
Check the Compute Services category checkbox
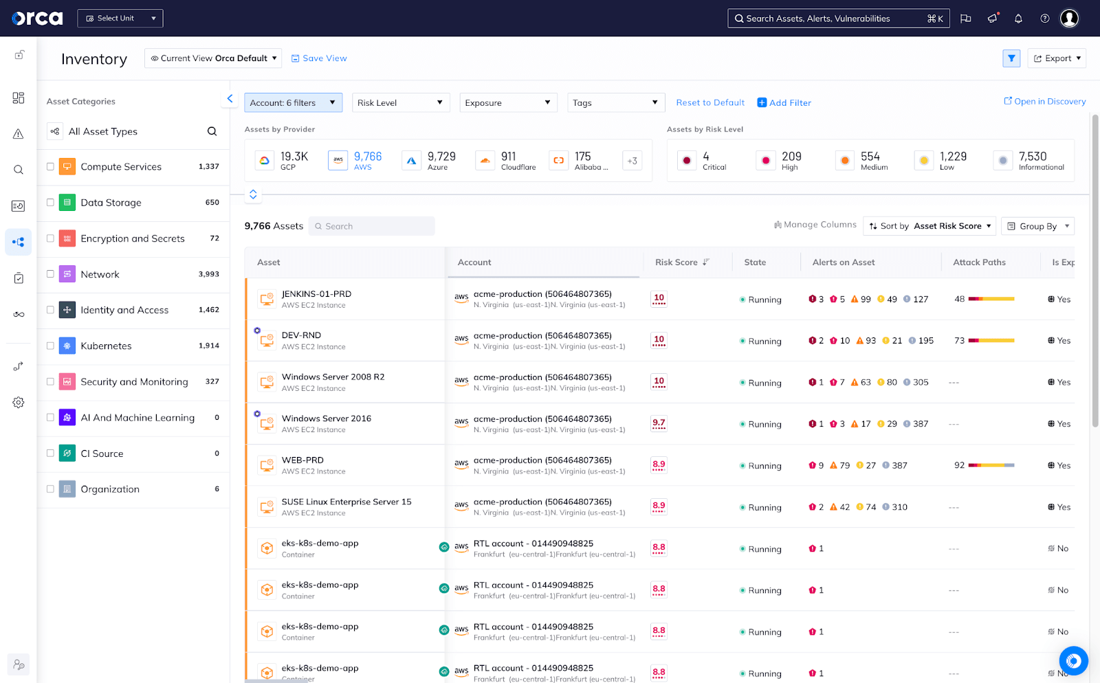[x=49, y=166]
